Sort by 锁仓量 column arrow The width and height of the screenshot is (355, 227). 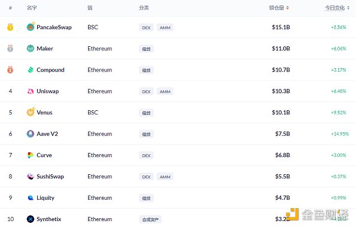tap(288, 8)
